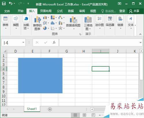The height and width of the screenshot is (118, 144).
Task: Click the selected cell I4
Action: [101, 69]
